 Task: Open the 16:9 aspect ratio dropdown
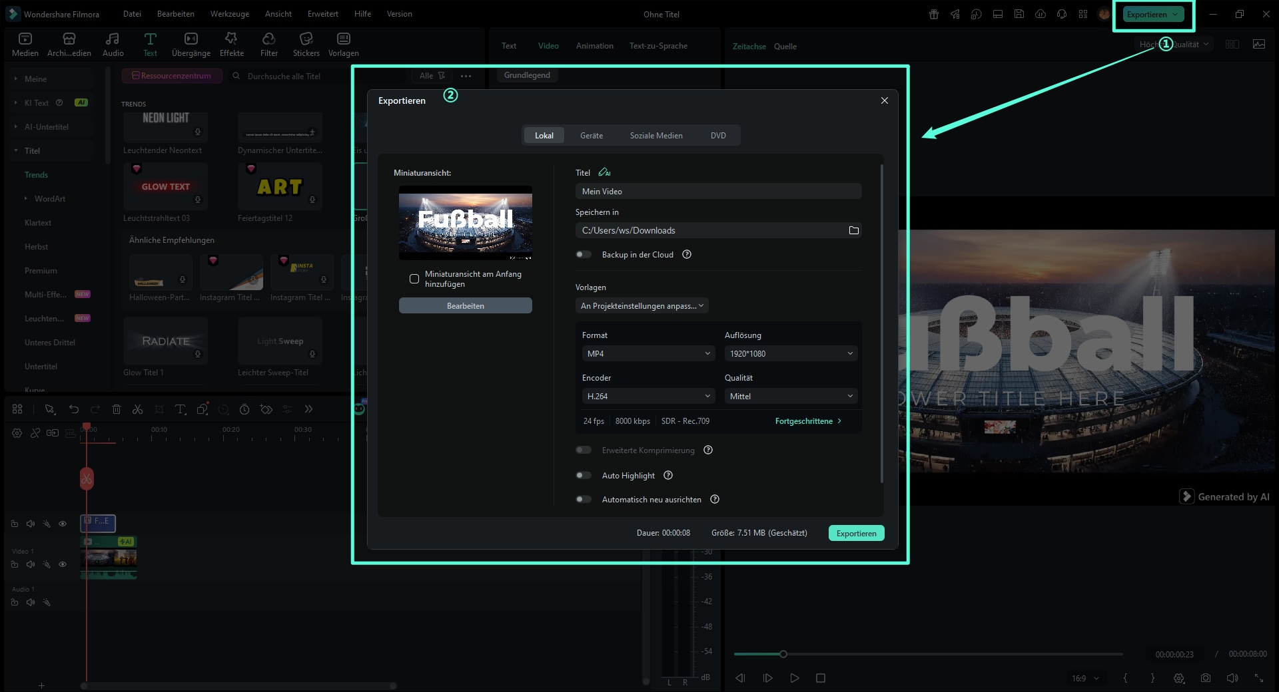[x=1085, y=678]
